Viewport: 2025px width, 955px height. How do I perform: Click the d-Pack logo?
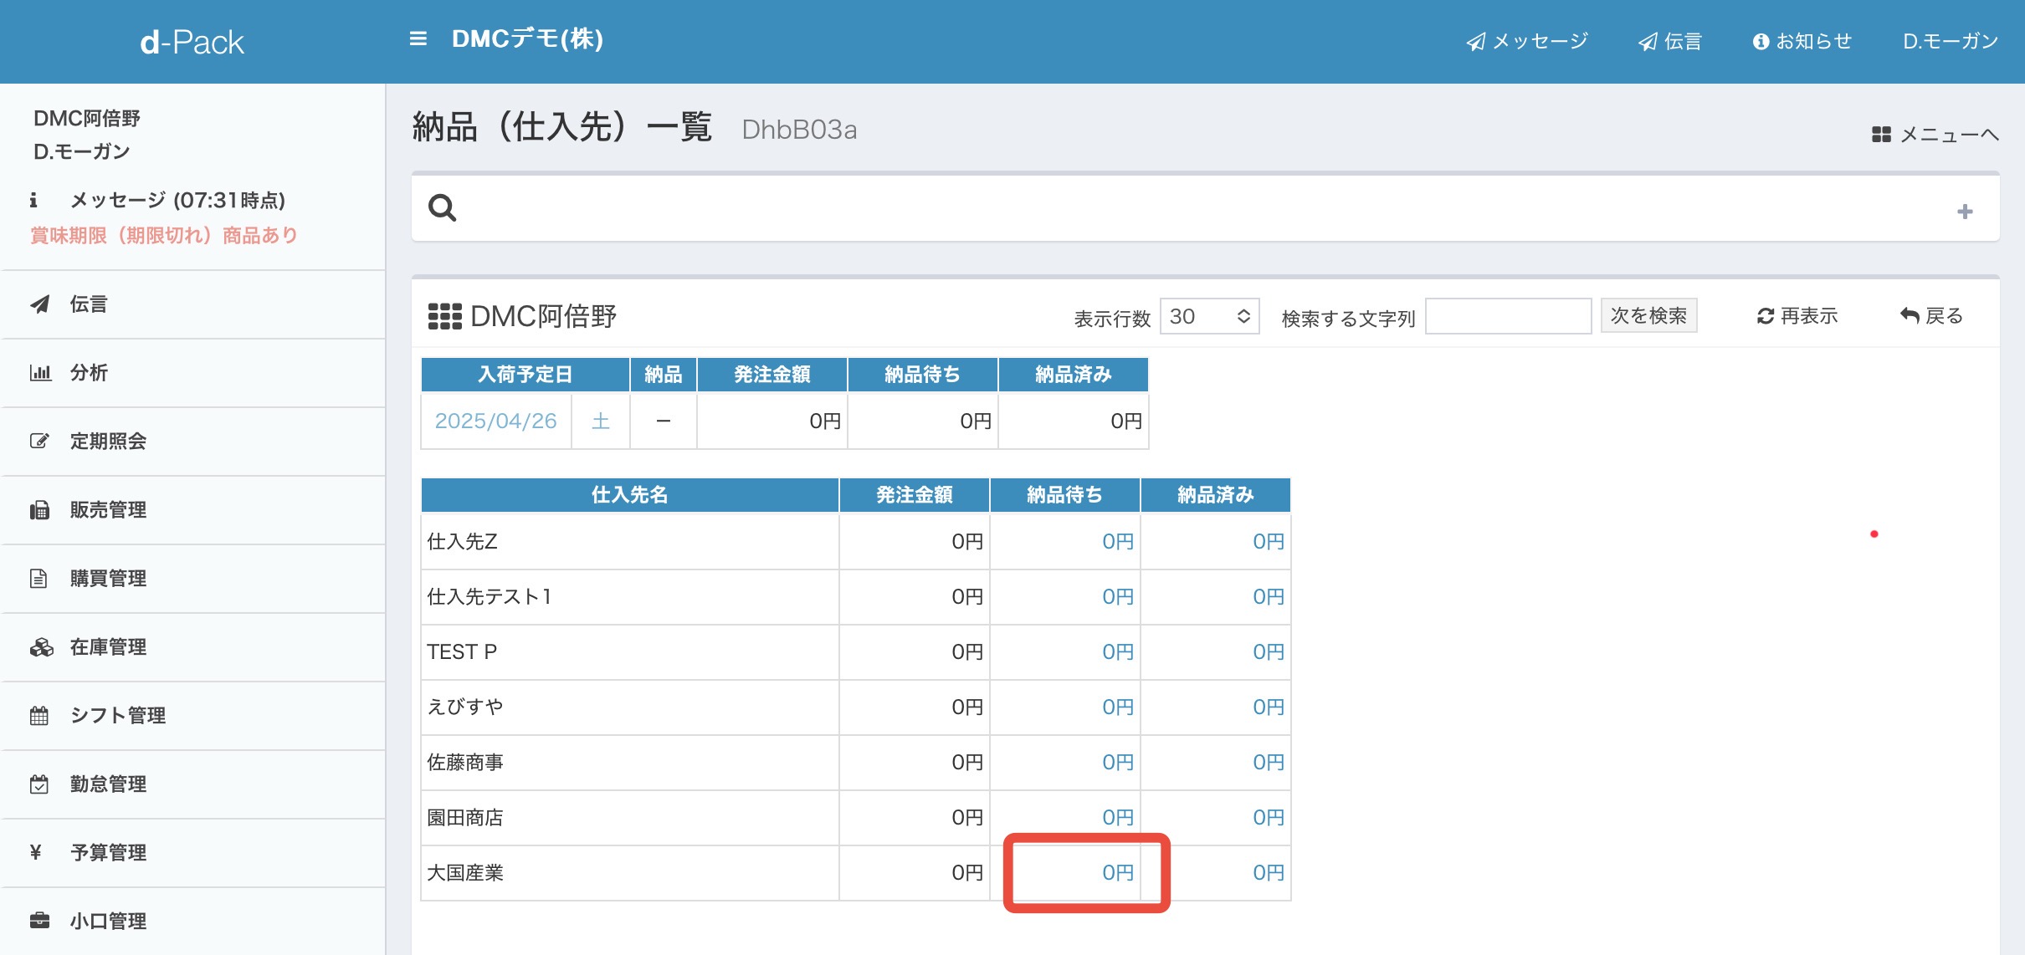pyautogui.click(x=192, y=42)
